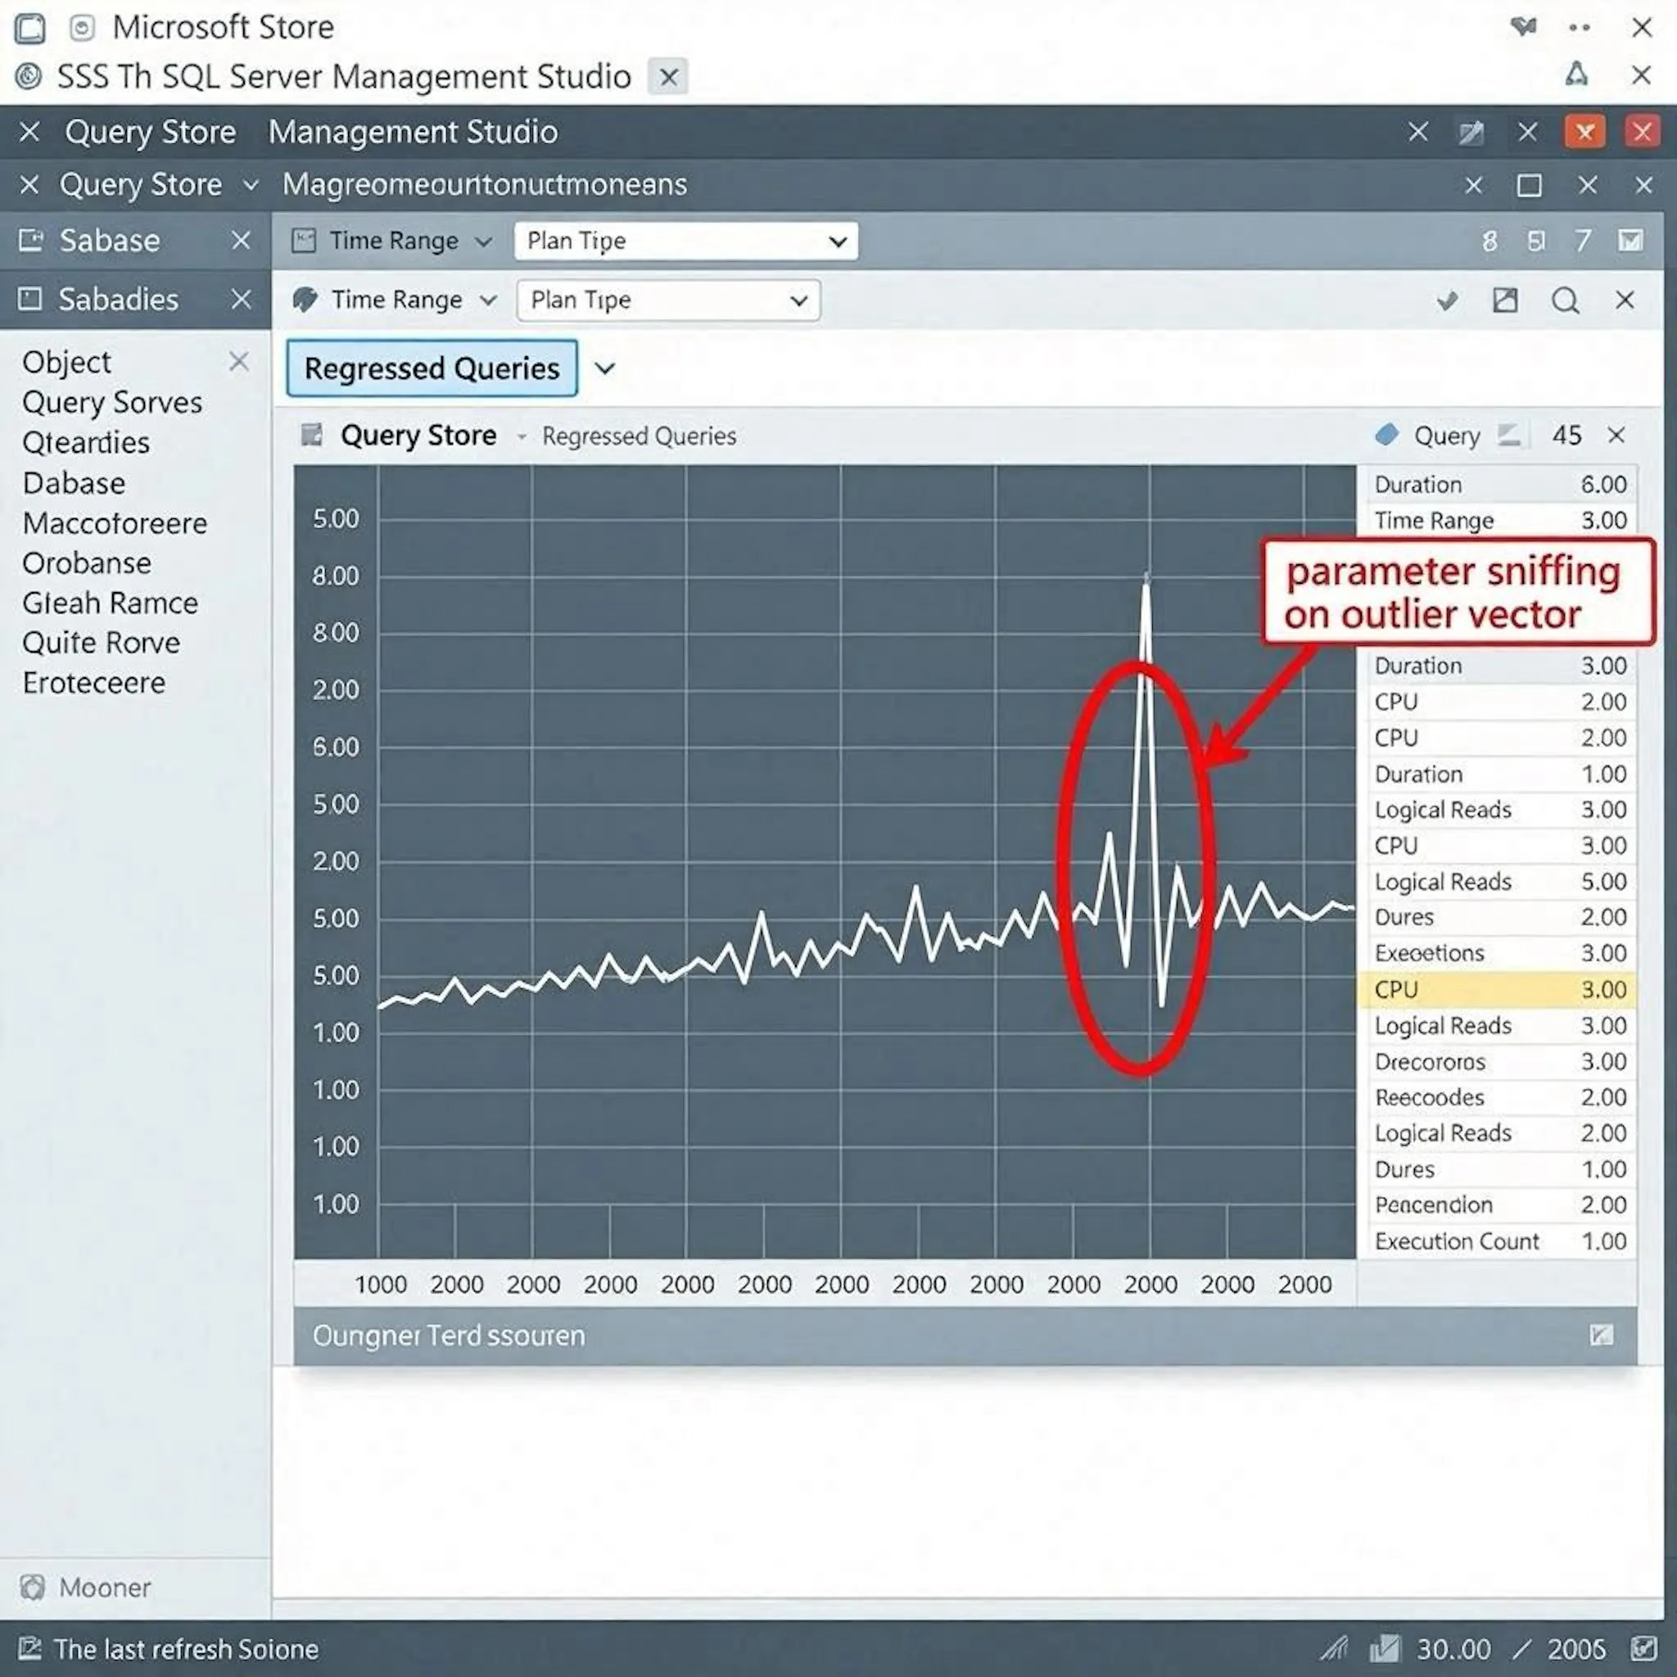Click the restore window square icon
Viewport: 1677px width, 1677px height.
[1529, 186]
